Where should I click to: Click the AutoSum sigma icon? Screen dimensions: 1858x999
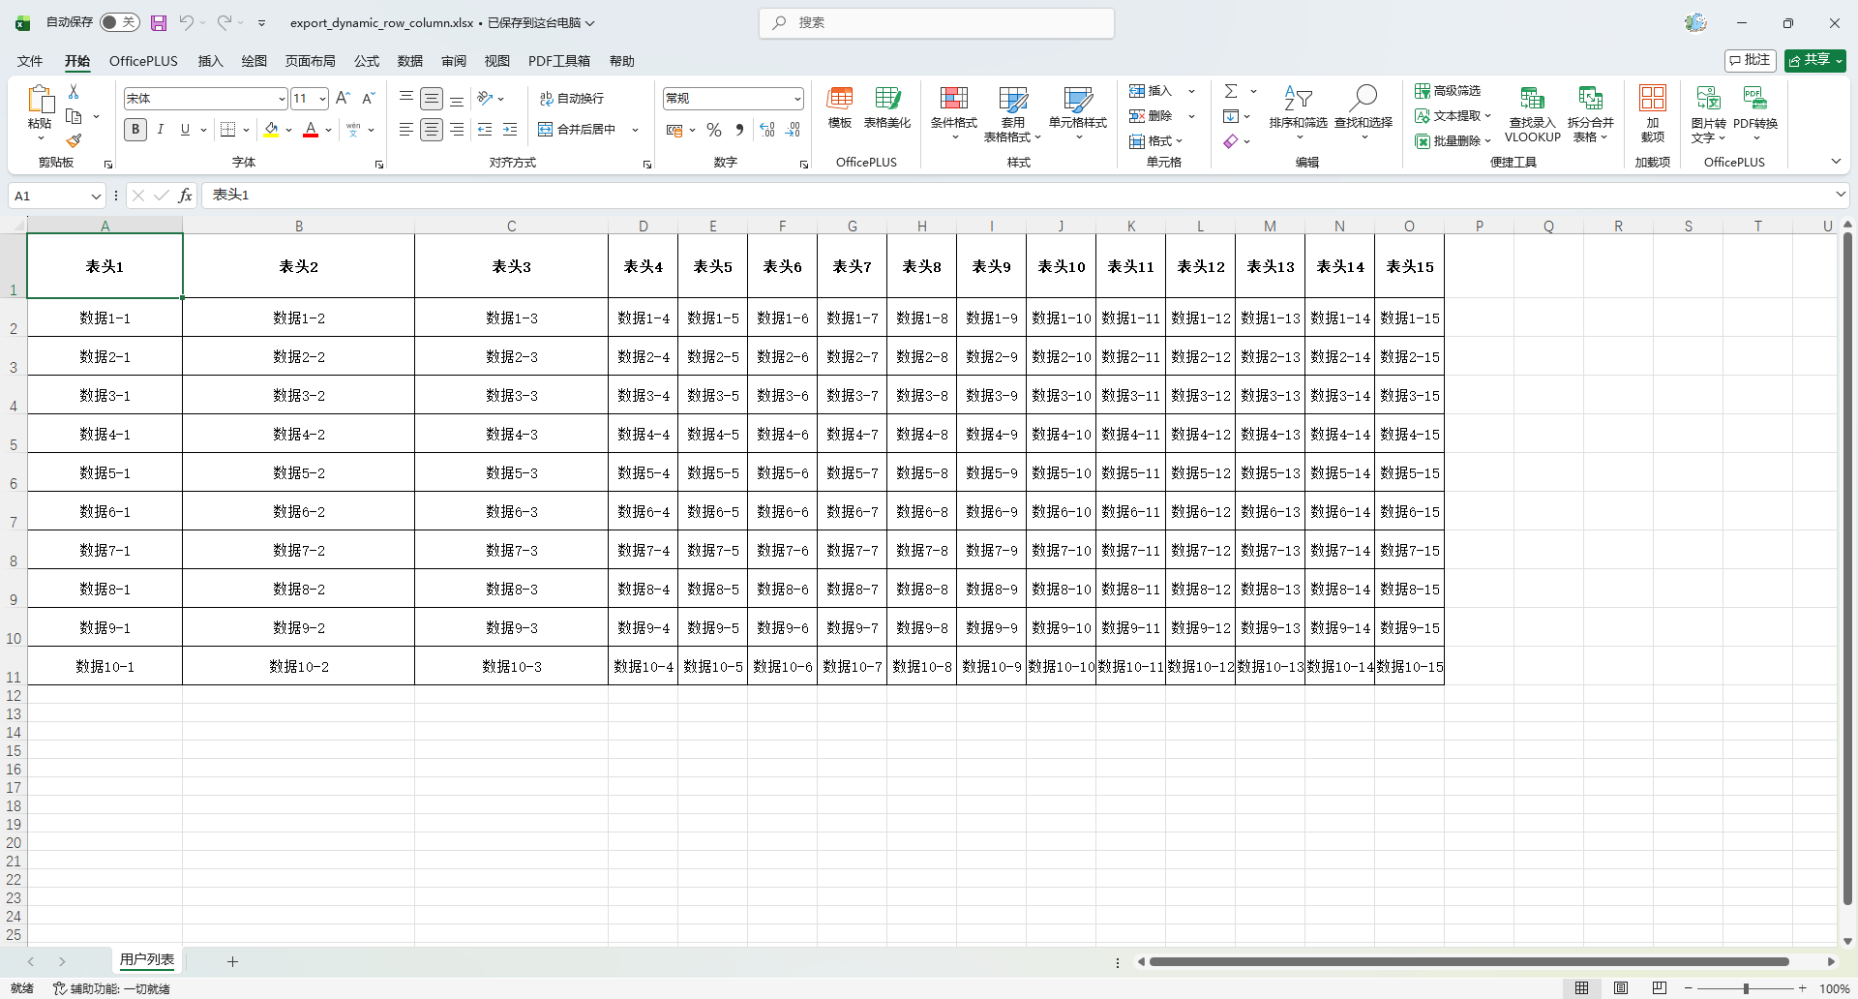[x=1231, y=91]
